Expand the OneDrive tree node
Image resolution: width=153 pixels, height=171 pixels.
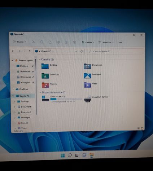13,89
